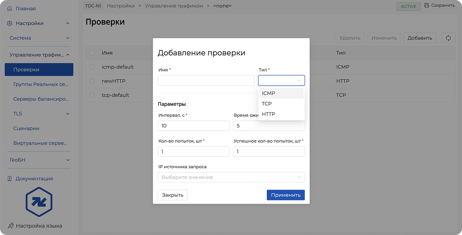
Task: Toggle the select-all checkbox in table header
Action: point(92,53)
